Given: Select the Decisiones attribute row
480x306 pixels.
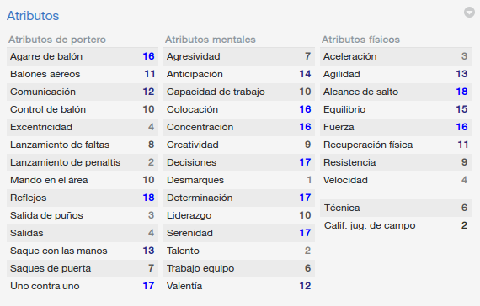Looking at the screenshot, I should coord(239,162).
